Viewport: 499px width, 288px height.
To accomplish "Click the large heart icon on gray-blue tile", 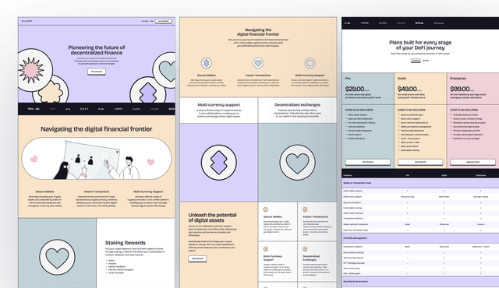I will [297, 163].
